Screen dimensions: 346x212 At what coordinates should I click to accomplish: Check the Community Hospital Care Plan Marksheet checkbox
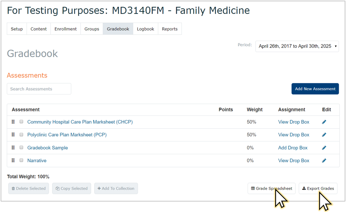pyautogui.click(x=21, y=122)
